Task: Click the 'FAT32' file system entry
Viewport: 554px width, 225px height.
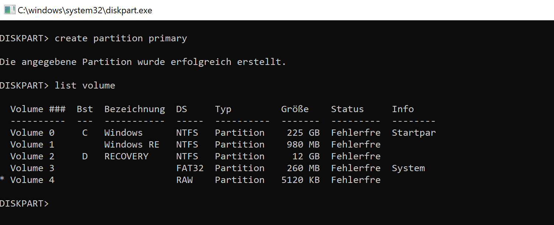Action: (x=190, y=168)
